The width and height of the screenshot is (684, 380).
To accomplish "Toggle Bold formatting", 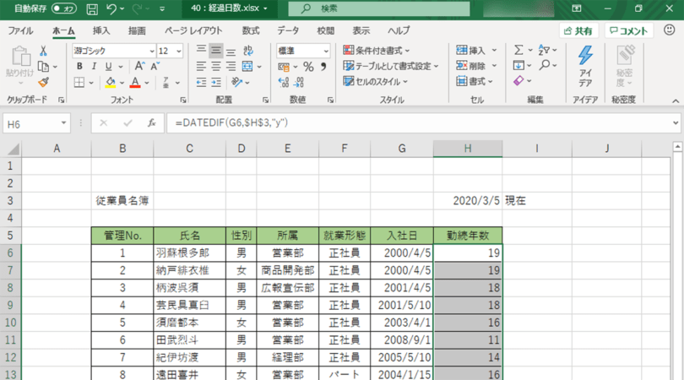I will (x=78, y=67).
